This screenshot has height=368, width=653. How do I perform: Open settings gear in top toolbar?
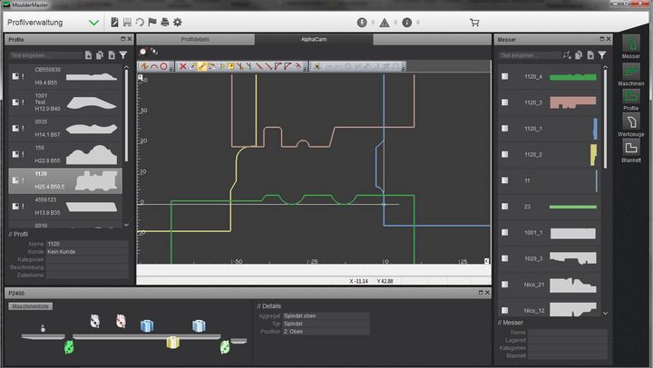(178, 22)
